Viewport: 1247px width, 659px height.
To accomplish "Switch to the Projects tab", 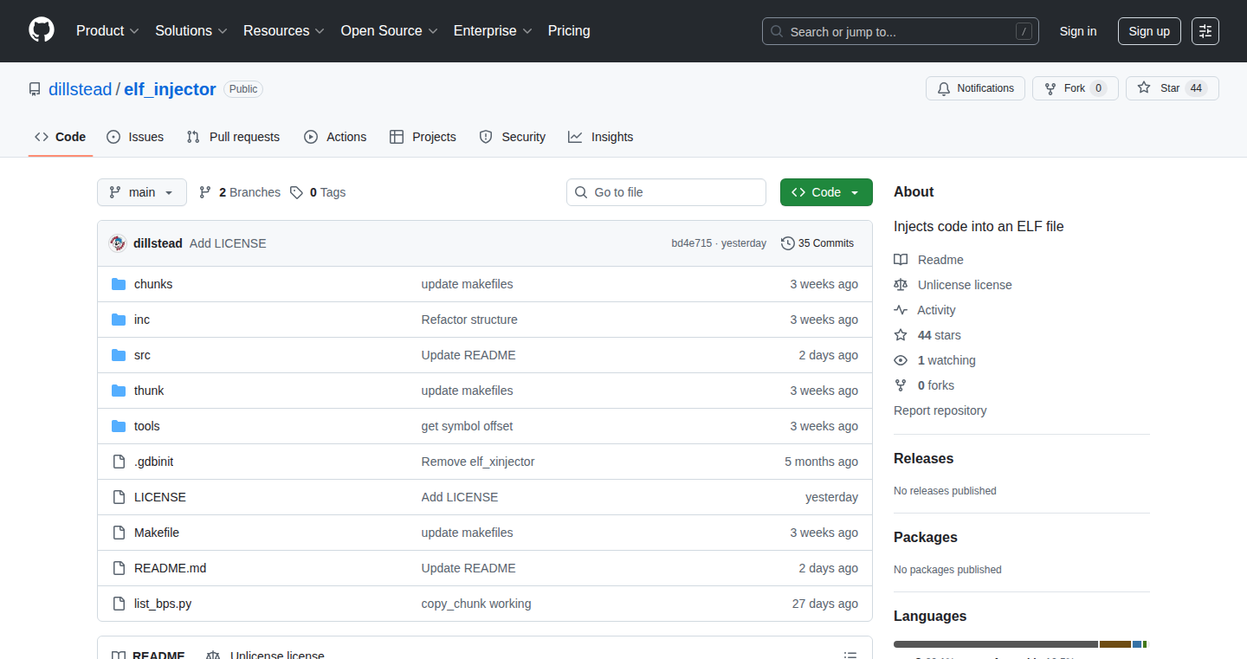I will (423, 137).
